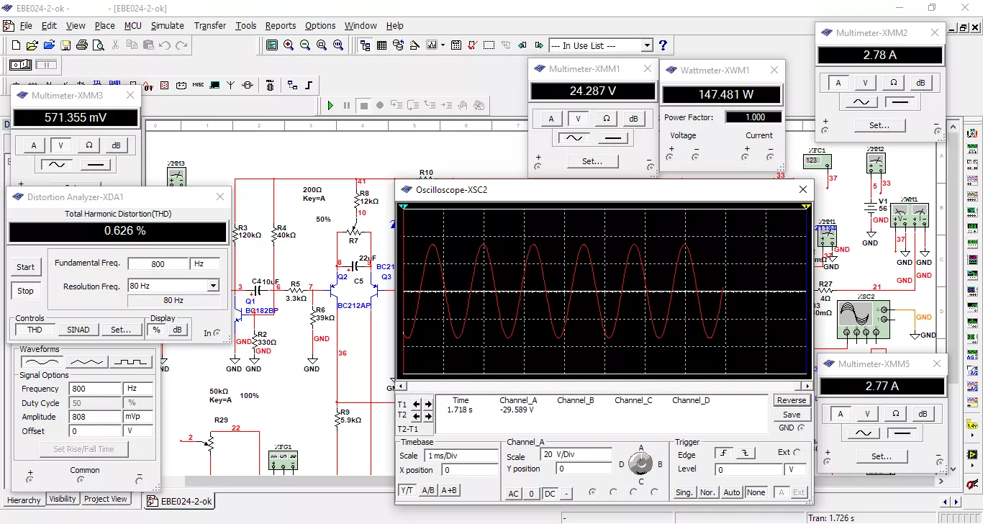Toggle the Design Toolbox icon
Image resolution: width=983 pixels, height=524 pixels.
click(366, 45)
